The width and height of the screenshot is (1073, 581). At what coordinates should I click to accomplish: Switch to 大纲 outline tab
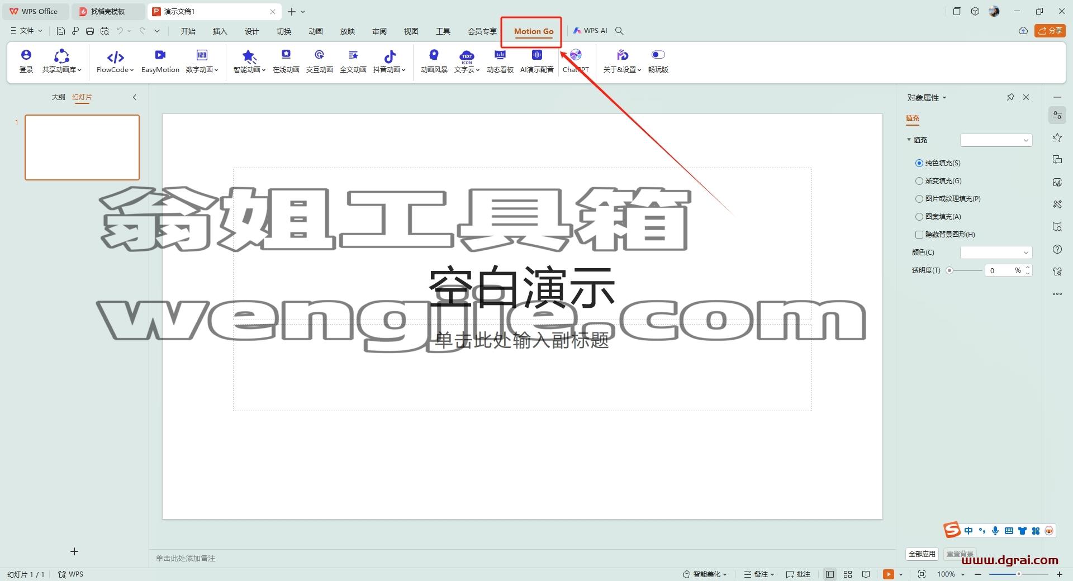[x=58, y=97]
